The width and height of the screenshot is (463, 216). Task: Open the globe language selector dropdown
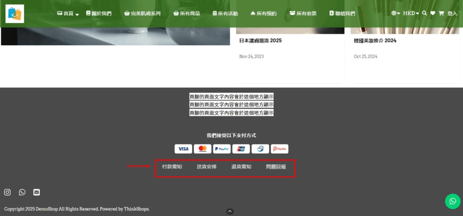tap(396, 14)
